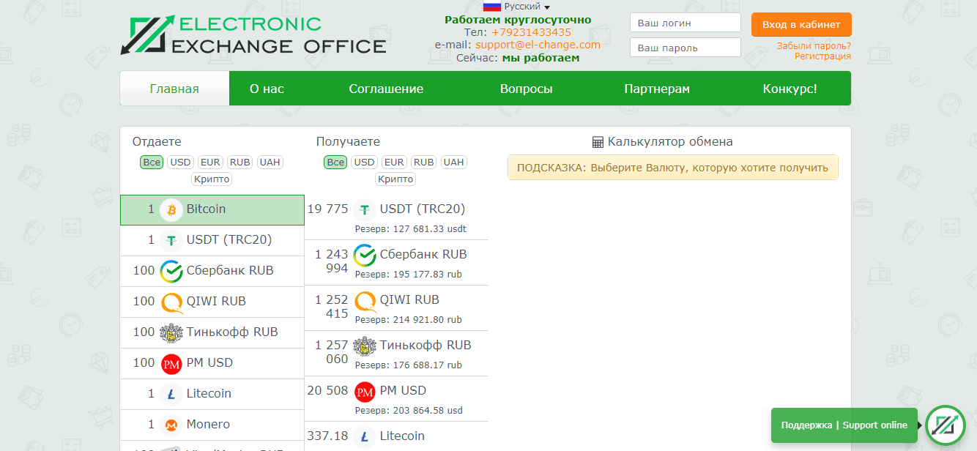Screen dimensions: 977x451
Task: Select the EUR filter under Получаете
Action: [393, 162]
